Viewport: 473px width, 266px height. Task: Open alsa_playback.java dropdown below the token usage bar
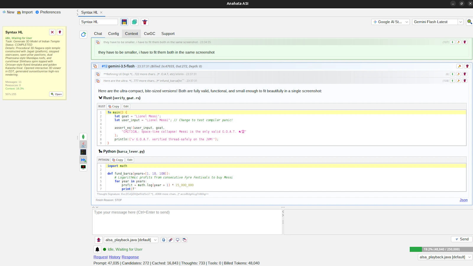445,257
